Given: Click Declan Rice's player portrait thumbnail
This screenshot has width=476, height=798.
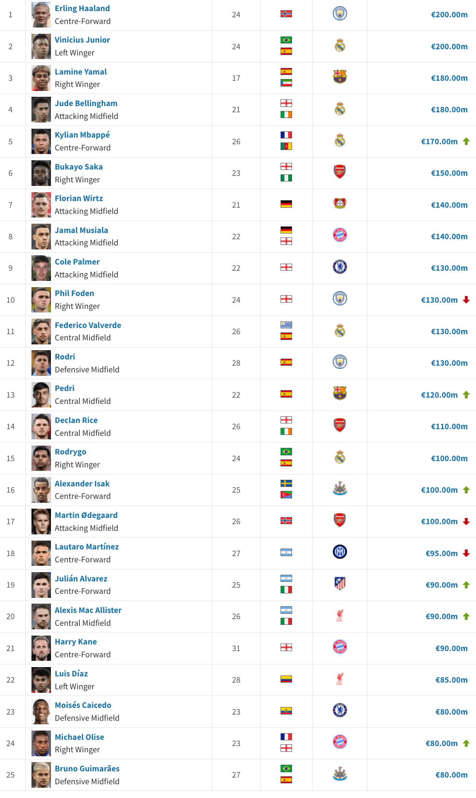Looking at the screenshot, I should coord(41,427).
